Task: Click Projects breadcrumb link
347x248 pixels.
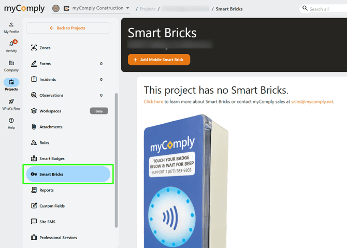Action: click(148, 9)
